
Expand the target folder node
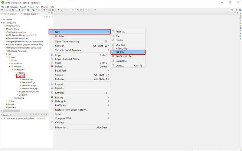(x=4, y=104)
